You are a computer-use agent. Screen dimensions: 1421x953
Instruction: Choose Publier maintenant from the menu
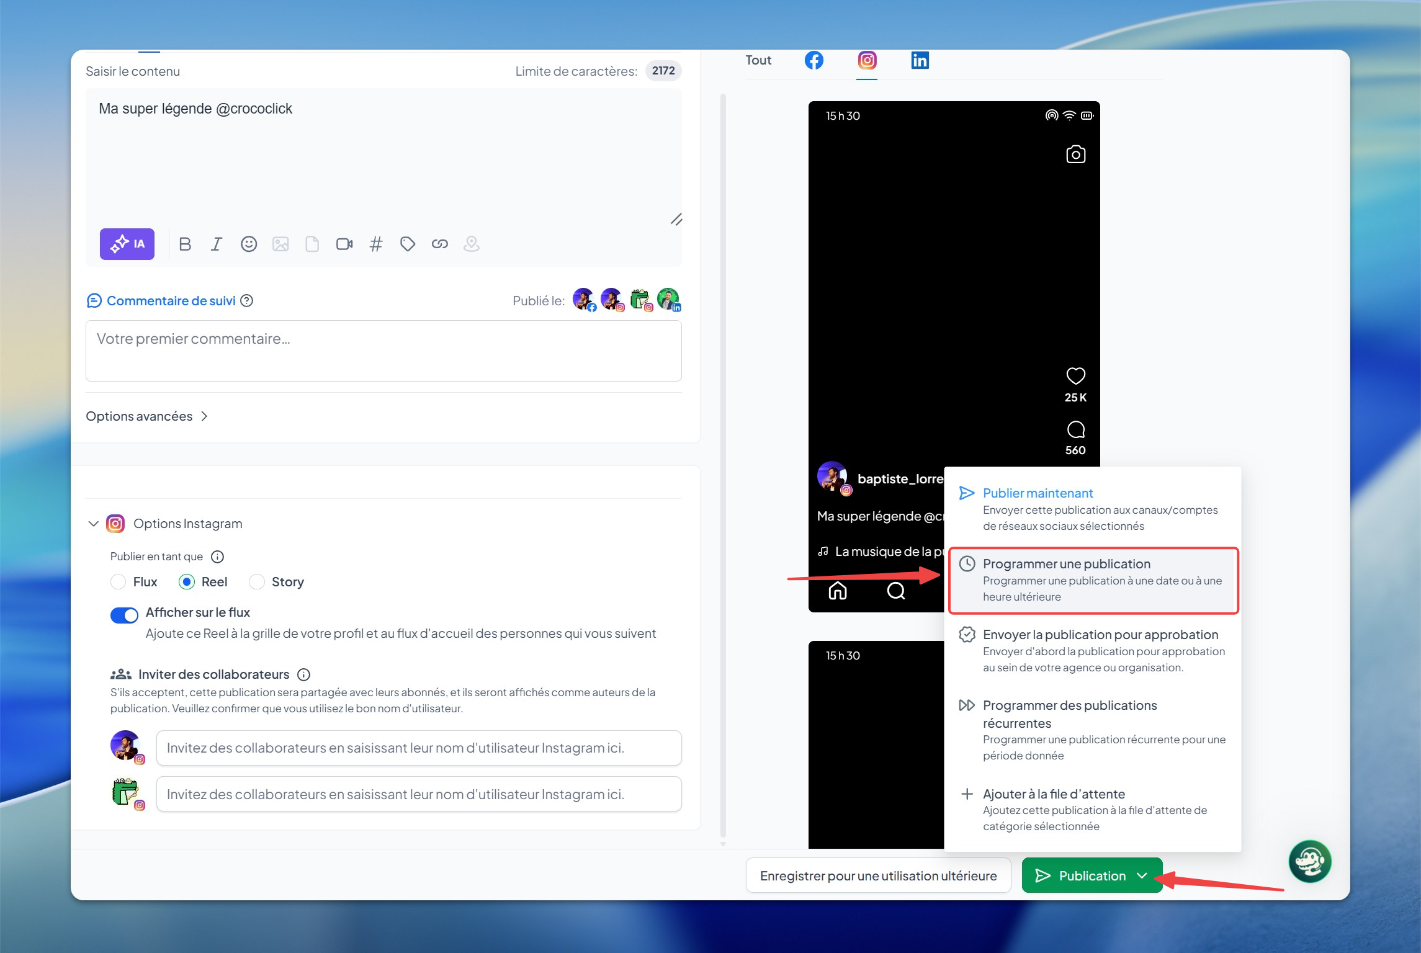point(1093,509)
